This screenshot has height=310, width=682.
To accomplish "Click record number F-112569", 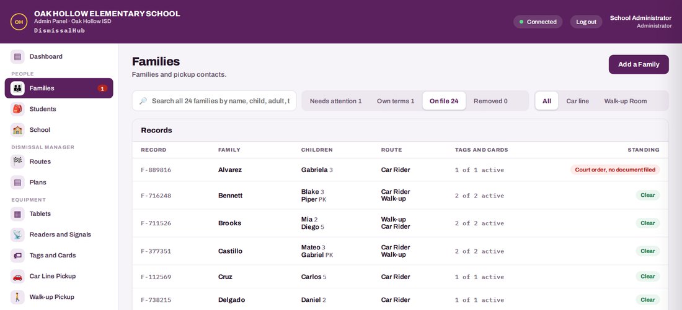I will click(156, 277).
